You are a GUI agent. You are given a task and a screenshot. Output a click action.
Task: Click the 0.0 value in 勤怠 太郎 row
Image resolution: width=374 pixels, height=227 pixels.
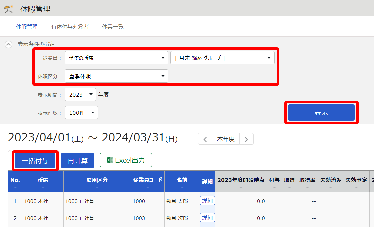click(261, 201)
